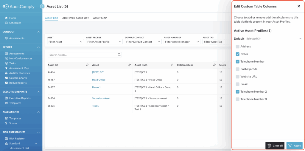Click the pin icon in Relationships column
Image resolution: width=305 pixels, height=151 pixels.
pos(214,65)
